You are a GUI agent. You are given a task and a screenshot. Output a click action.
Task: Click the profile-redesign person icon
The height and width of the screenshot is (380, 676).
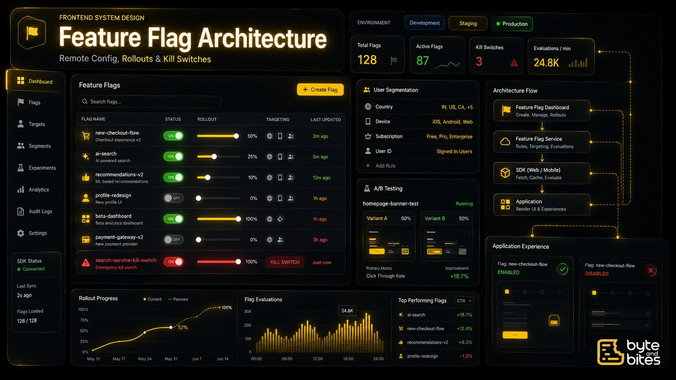(86, 198)
